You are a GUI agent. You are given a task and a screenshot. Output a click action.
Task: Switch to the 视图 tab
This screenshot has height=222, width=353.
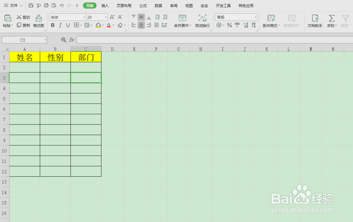[x=189, y=6]
